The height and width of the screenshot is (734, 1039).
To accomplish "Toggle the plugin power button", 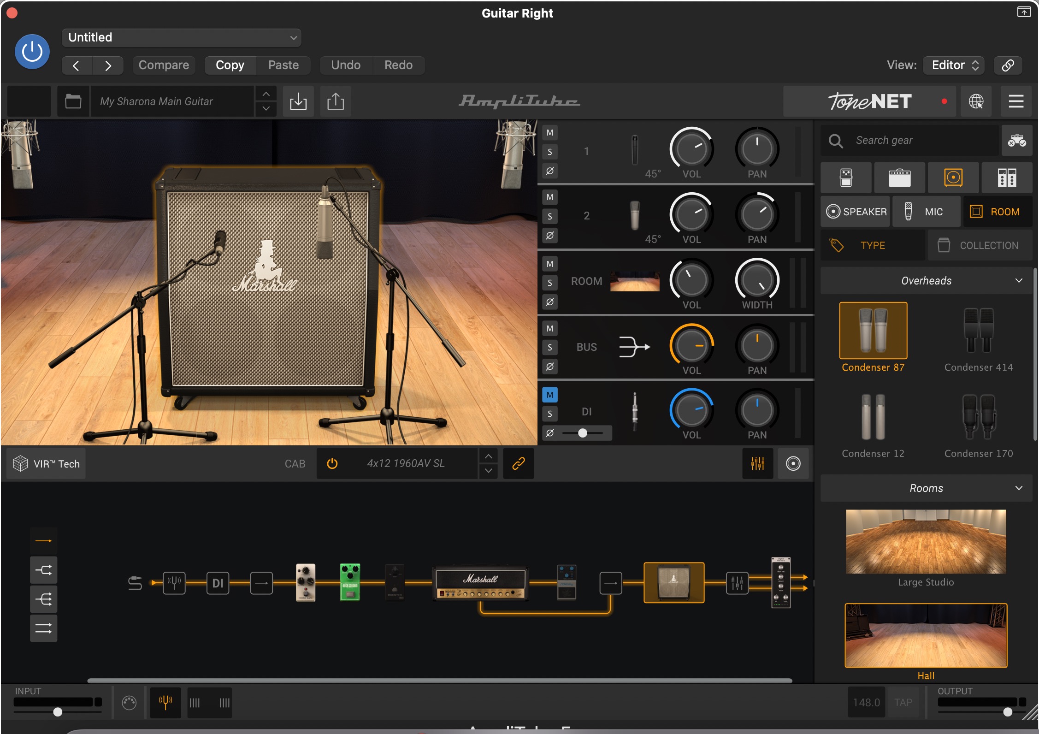I will tap(32, 52).
